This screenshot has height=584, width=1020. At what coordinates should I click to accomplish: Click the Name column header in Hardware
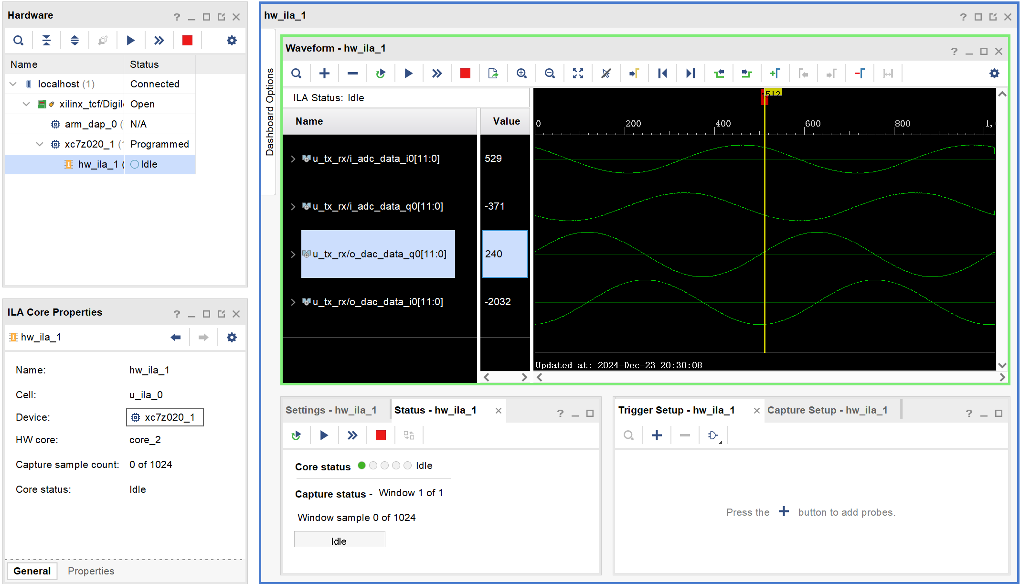[x=64, y=64]
